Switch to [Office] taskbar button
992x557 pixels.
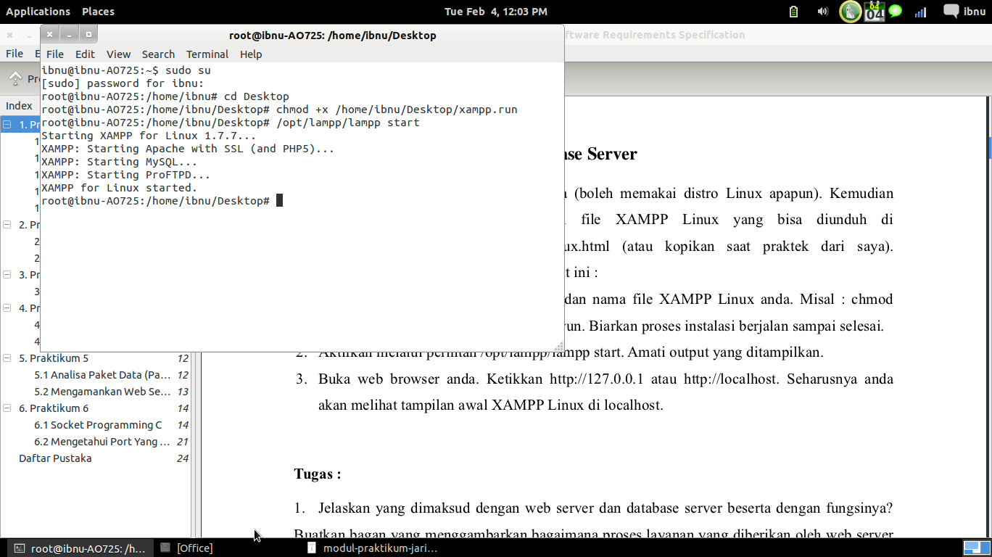click(x=187, y=548)
